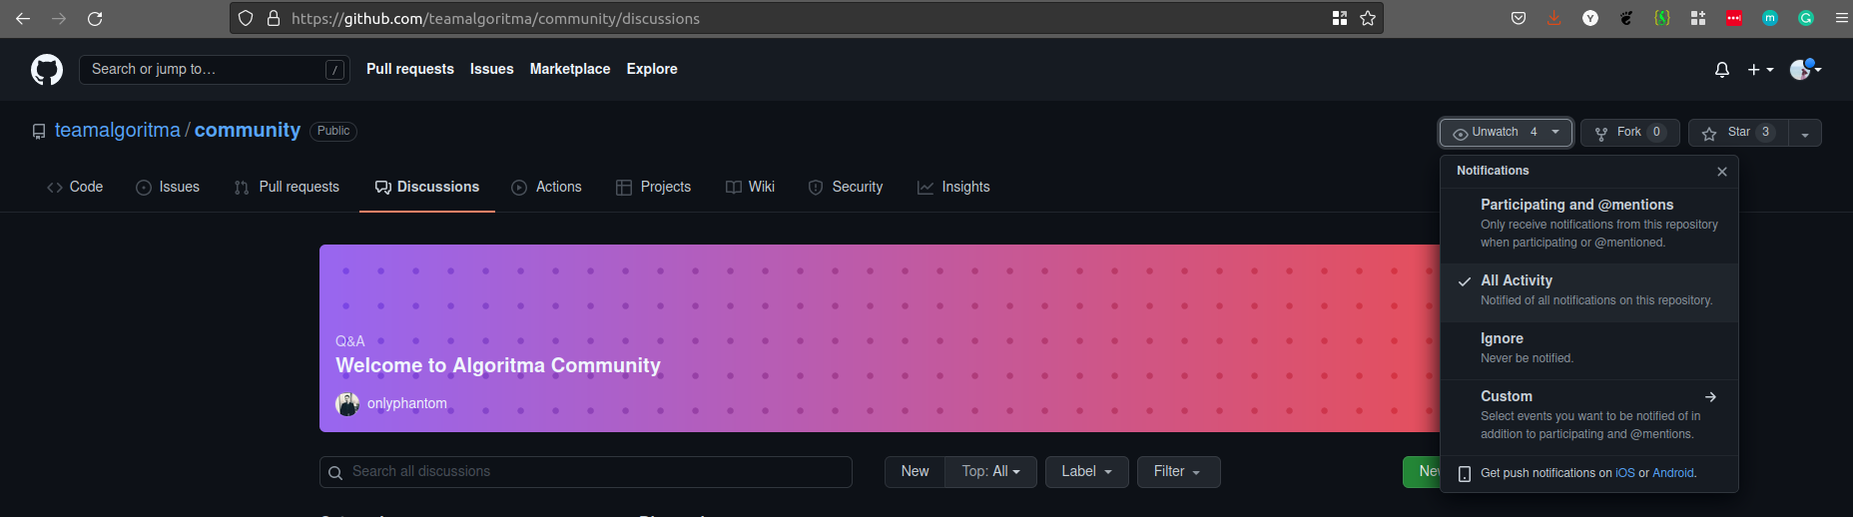Open the Android push notifications link

pyautogui.click(x=1673, y=473)
